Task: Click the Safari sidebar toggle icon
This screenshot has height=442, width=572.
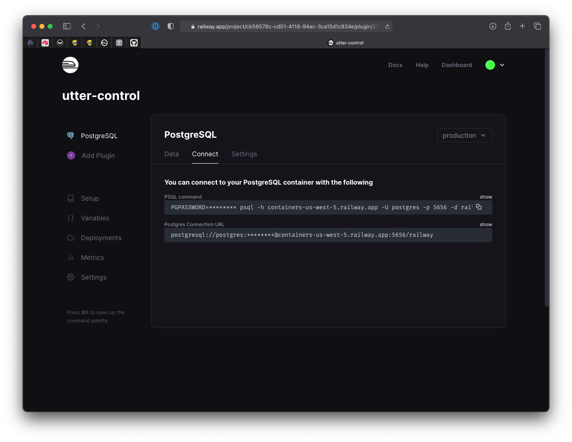Action: click(67, 26)
